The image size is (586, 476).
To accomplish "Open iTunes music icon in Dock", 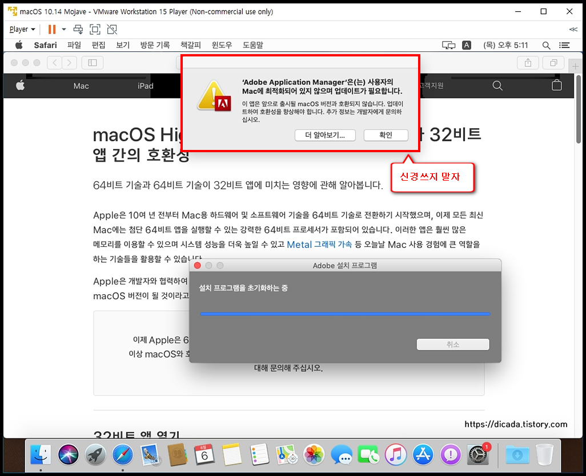I will [x=396, y=454].
